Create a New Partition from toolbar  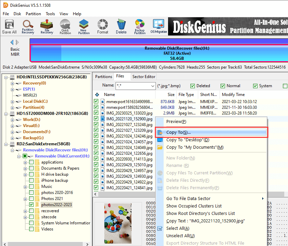point(84,27)
